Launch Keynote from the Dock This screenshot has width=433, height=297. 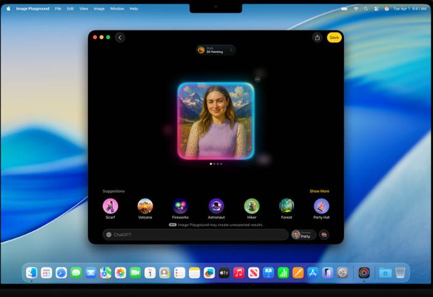coord(268,273)
